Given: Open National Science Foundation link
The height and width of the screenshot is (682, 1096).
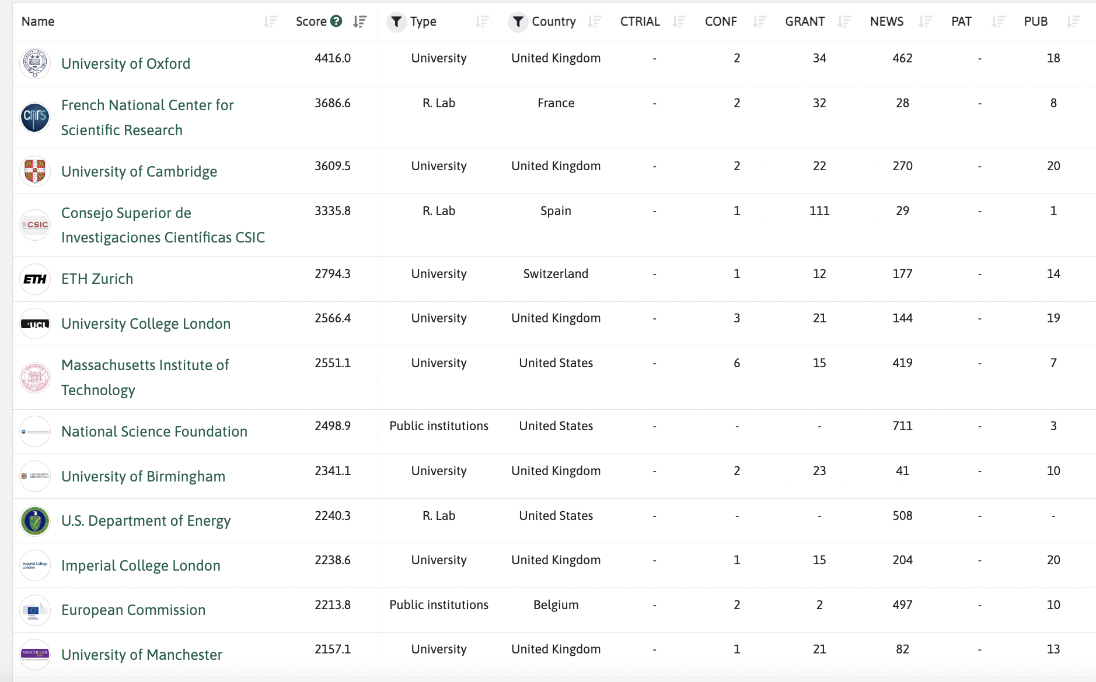Looking at the screenshot, I should click(x=154, y=431).
